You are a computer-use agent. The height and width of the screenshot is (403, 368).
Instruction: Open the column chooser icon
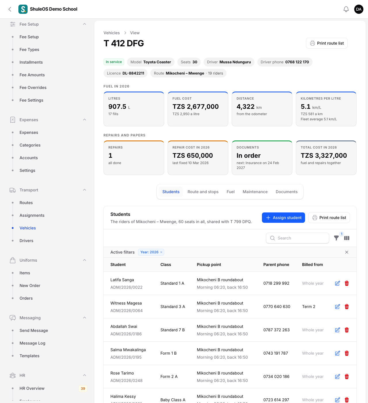[x=347, y=238]
